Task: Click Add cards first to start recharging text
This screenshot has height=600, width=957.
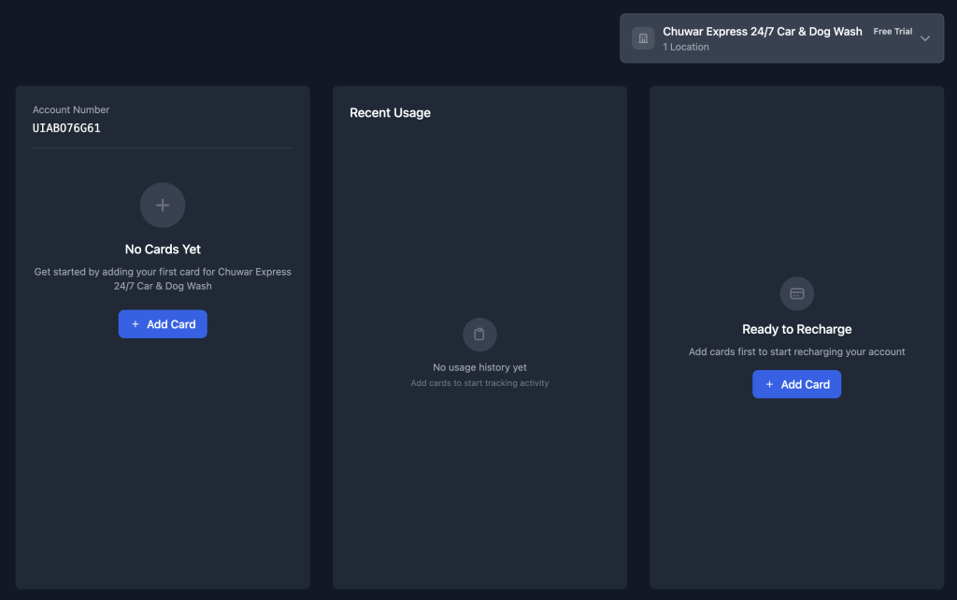Action: 796,351
